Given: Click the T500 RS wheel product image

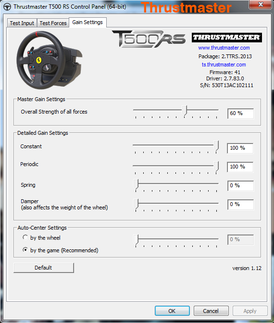Looking at the screenshot, I should 50,60.
